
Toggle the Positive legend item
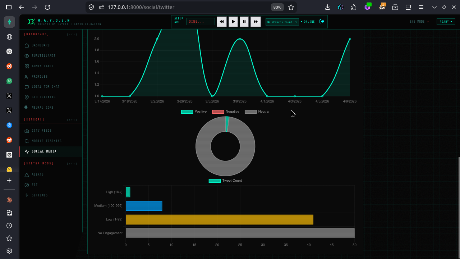point(194,112)
